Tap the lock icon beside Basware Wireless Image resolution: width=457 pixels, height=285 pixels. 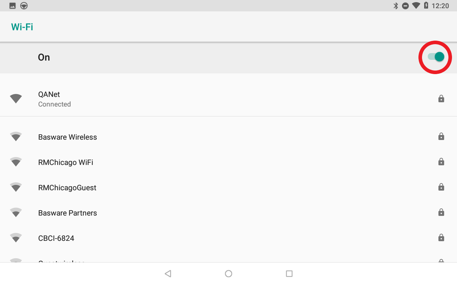[x=441, y=136]
